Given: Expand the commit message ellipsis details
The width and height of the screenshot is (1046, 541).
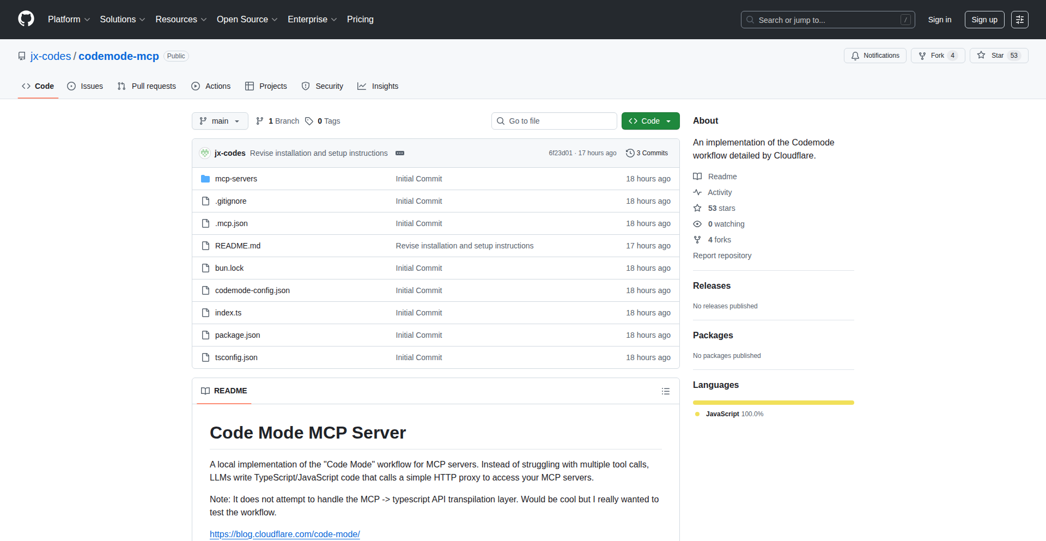Looking at the screenshot, I should pyautogui.click(x=400, y=153).
